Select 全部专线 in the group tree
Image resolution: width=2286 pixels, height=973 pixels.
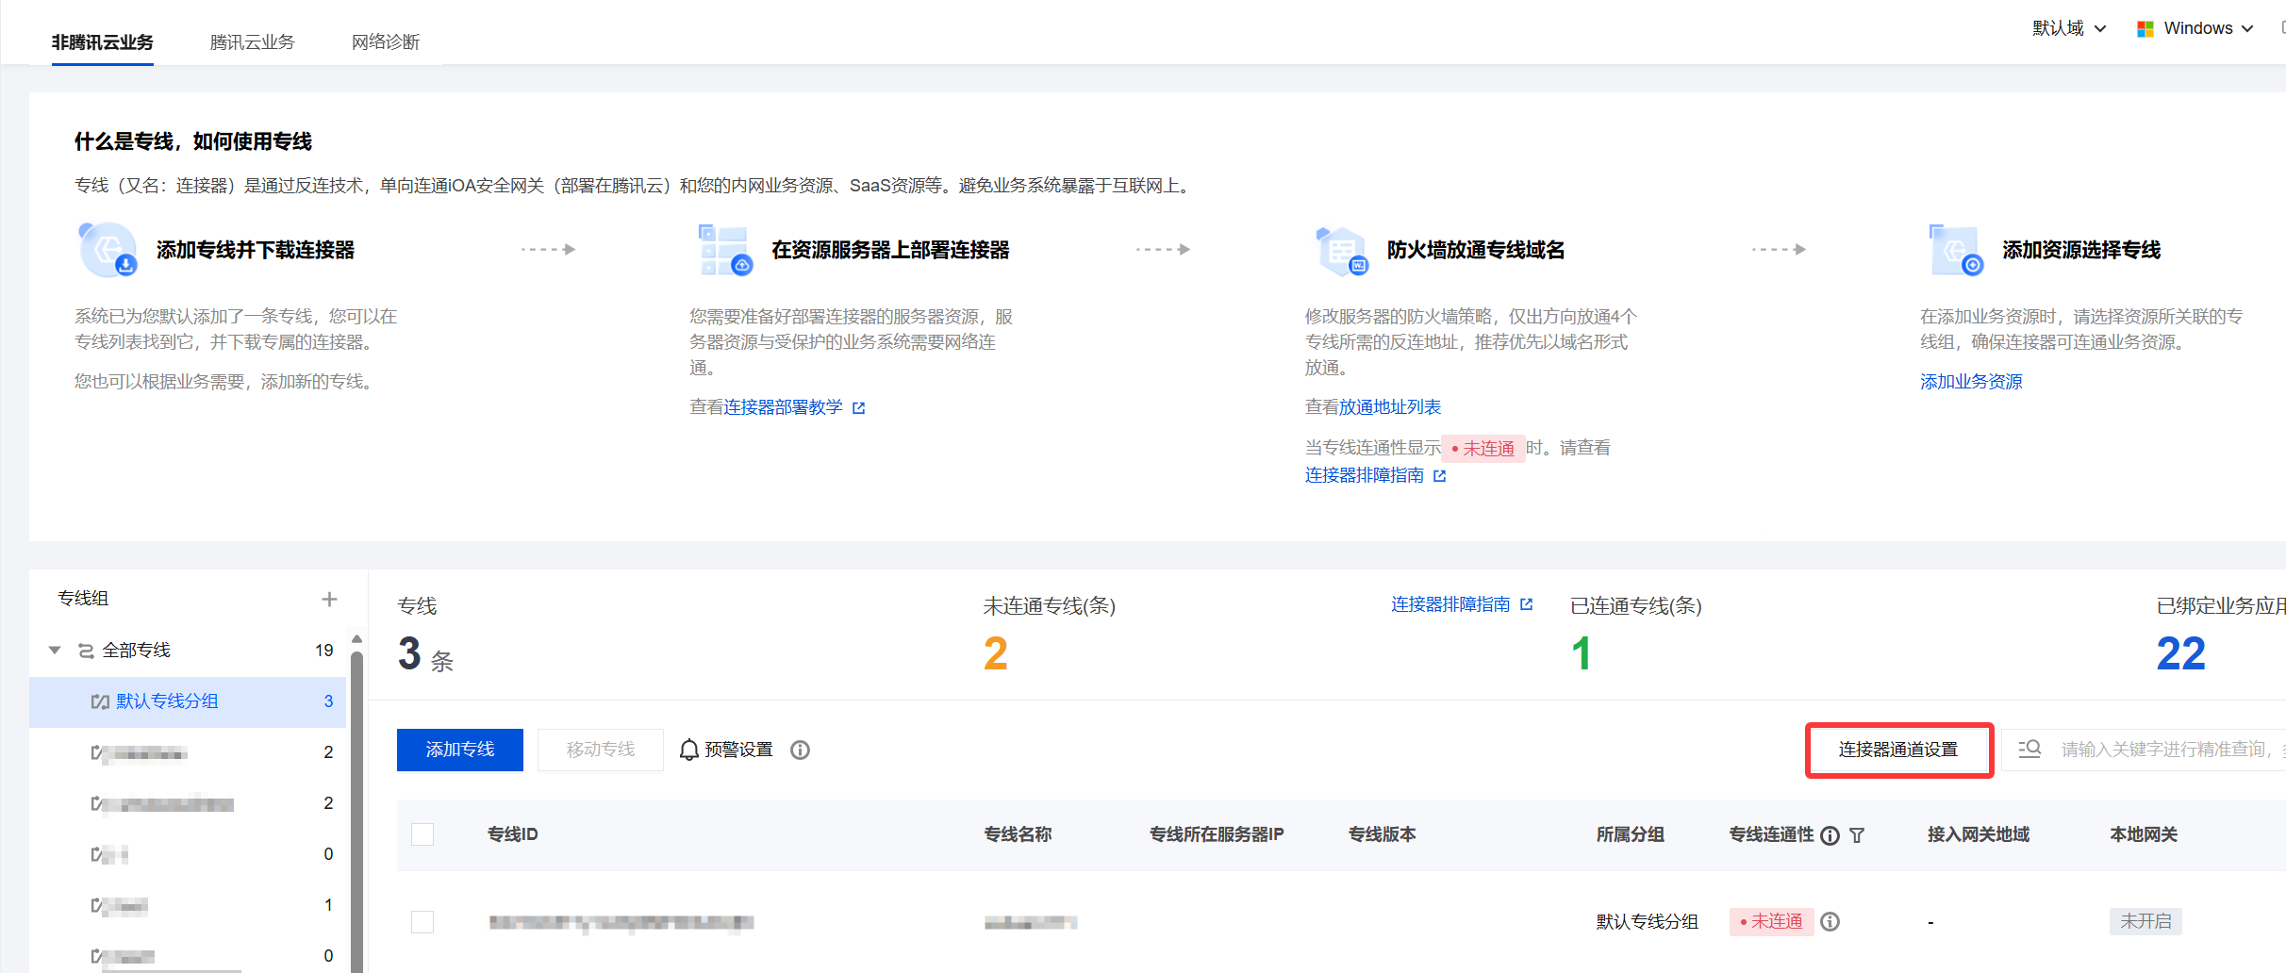click(x=136, y=651)
